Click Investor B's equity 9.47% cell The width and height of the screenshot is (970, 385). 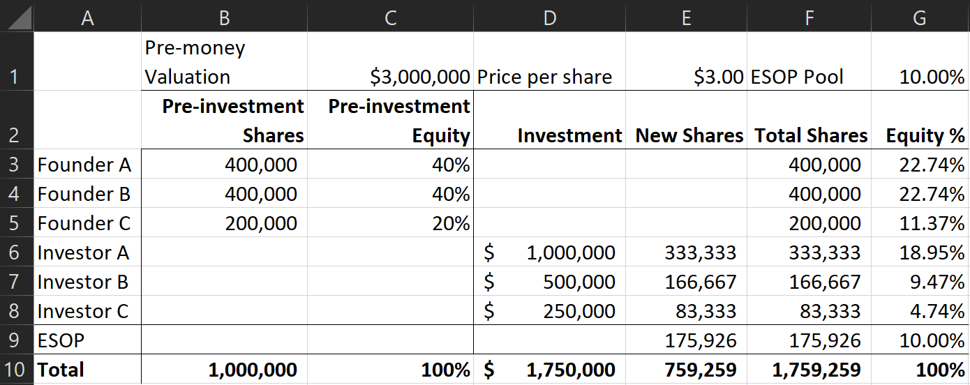click(920, 281)
